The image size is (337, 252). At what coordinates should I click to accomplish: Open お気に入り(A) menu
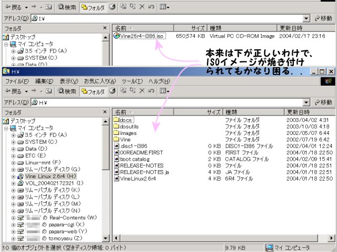100,81
